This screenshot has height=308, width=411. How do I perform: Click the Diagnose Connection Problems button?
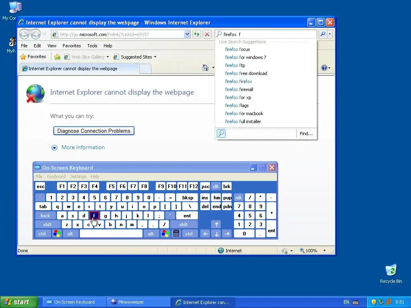[94, 131]
